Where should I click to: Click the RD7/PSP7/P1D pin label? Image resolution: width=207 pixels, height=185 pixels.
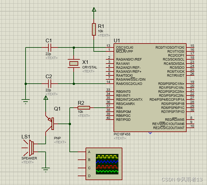pos(173,112)
